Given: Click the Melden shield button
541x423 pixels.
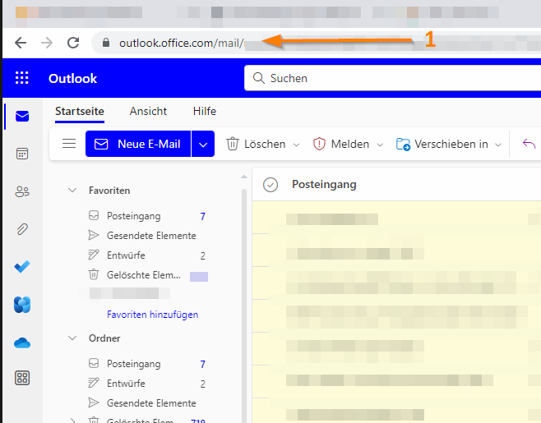Looking at the screenshot, I should point(341,144).
